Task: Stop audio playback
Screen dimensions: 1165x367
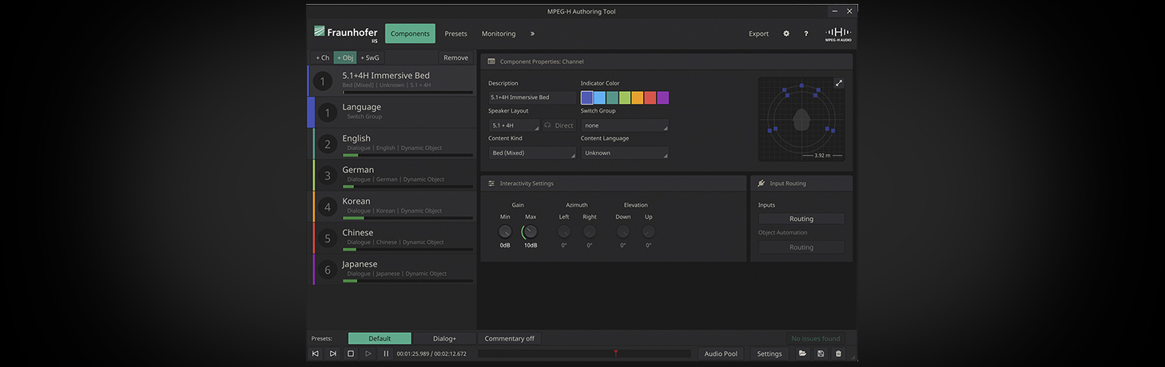Action: coord(351,353)
